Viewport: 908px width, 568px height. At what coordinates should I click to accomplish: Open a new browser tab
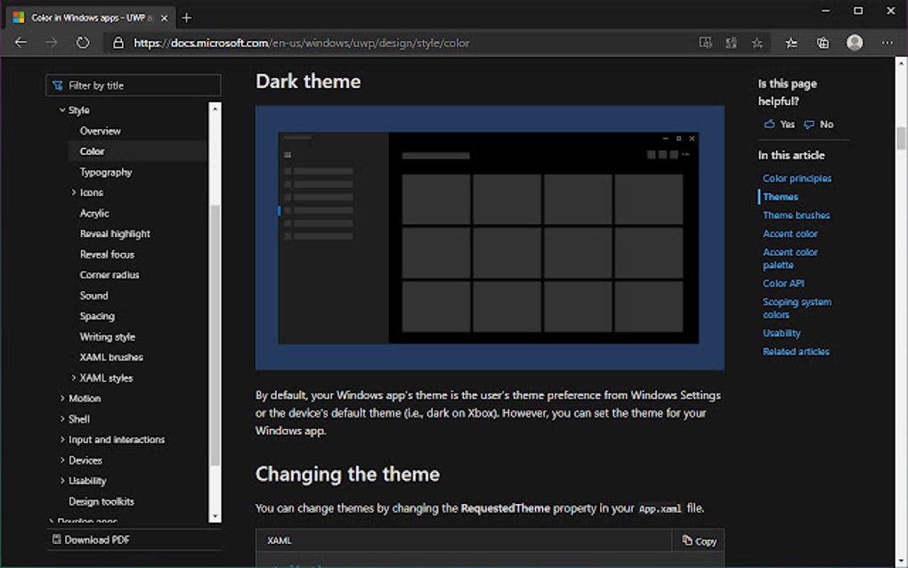(x=185, y=16)
